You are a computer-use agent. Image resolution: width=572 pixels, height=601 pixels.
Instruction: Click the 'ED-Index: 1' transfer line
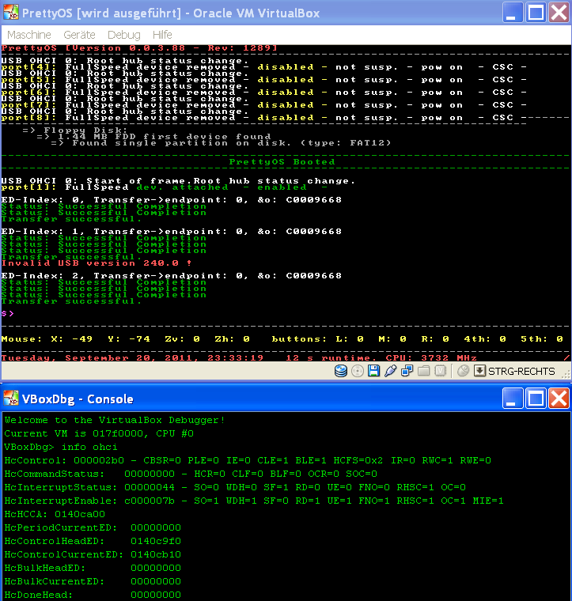tap(172, 232)
